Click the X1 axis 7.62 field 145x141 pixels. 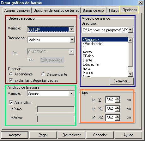click(110, 108)
